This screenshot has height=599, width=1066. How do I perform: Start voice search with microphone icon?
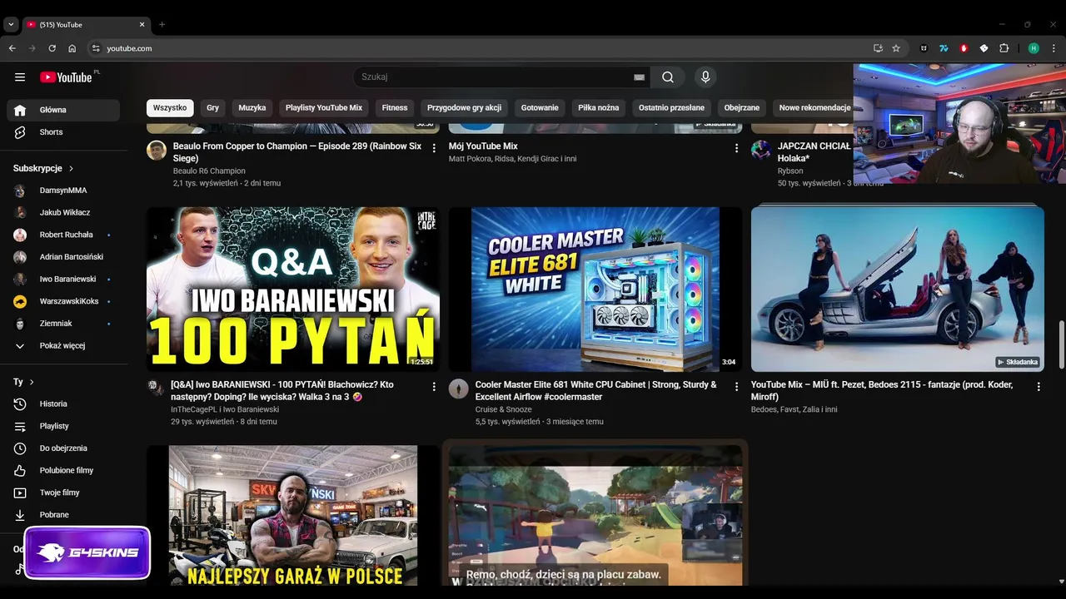(x=705, y=77)
